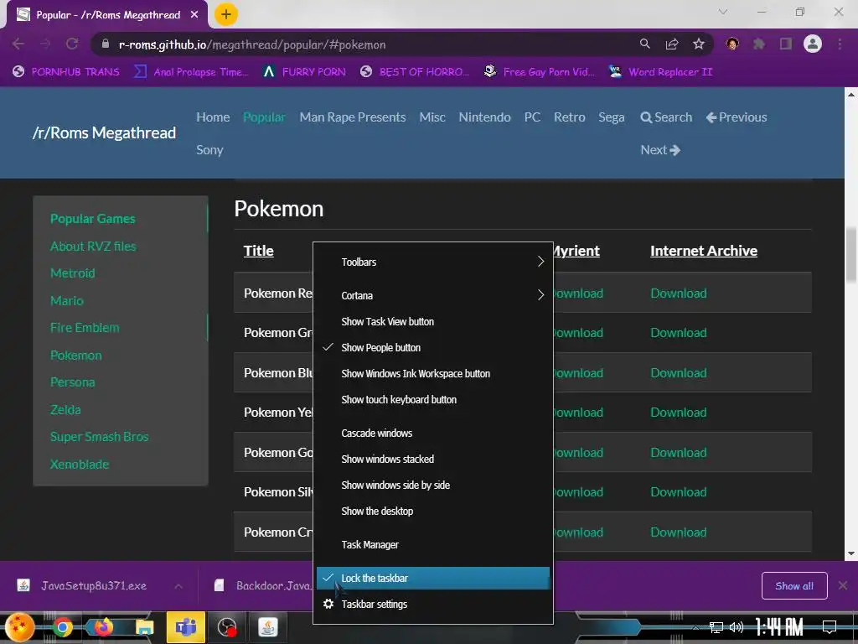This screenshot has width=858, height=644.
Task: Open the JavaSetup8u371.exe download item
Action: [x=94, y=586]
